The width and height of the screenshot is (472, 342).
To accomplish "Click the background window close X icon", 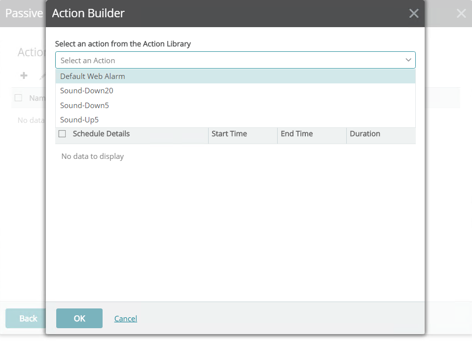I will [x=461, y=13].
